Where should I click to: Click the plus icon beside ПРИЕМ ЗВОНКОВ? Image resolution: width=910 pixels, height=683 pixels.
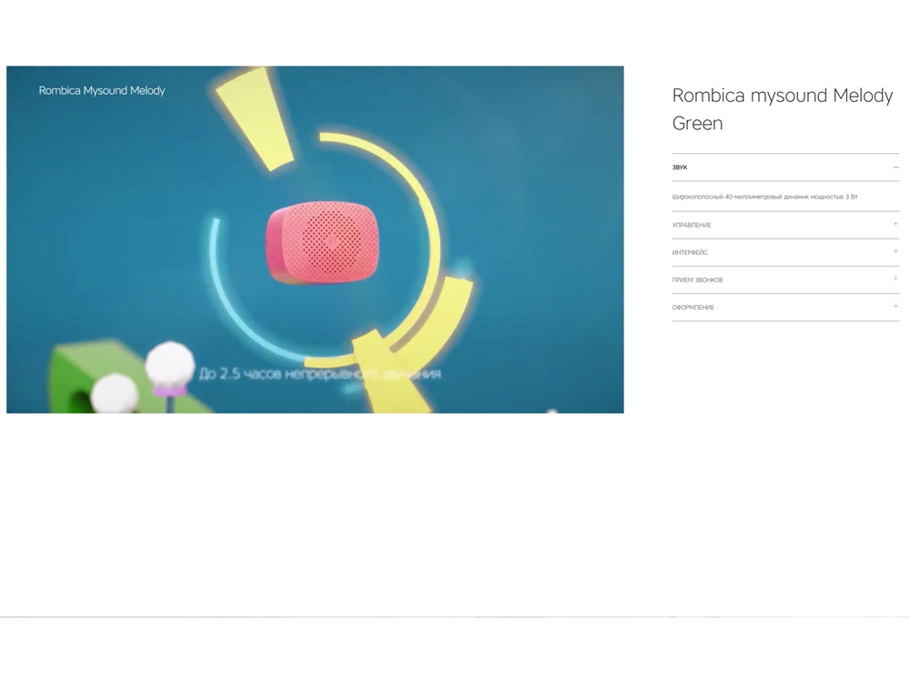895,280
